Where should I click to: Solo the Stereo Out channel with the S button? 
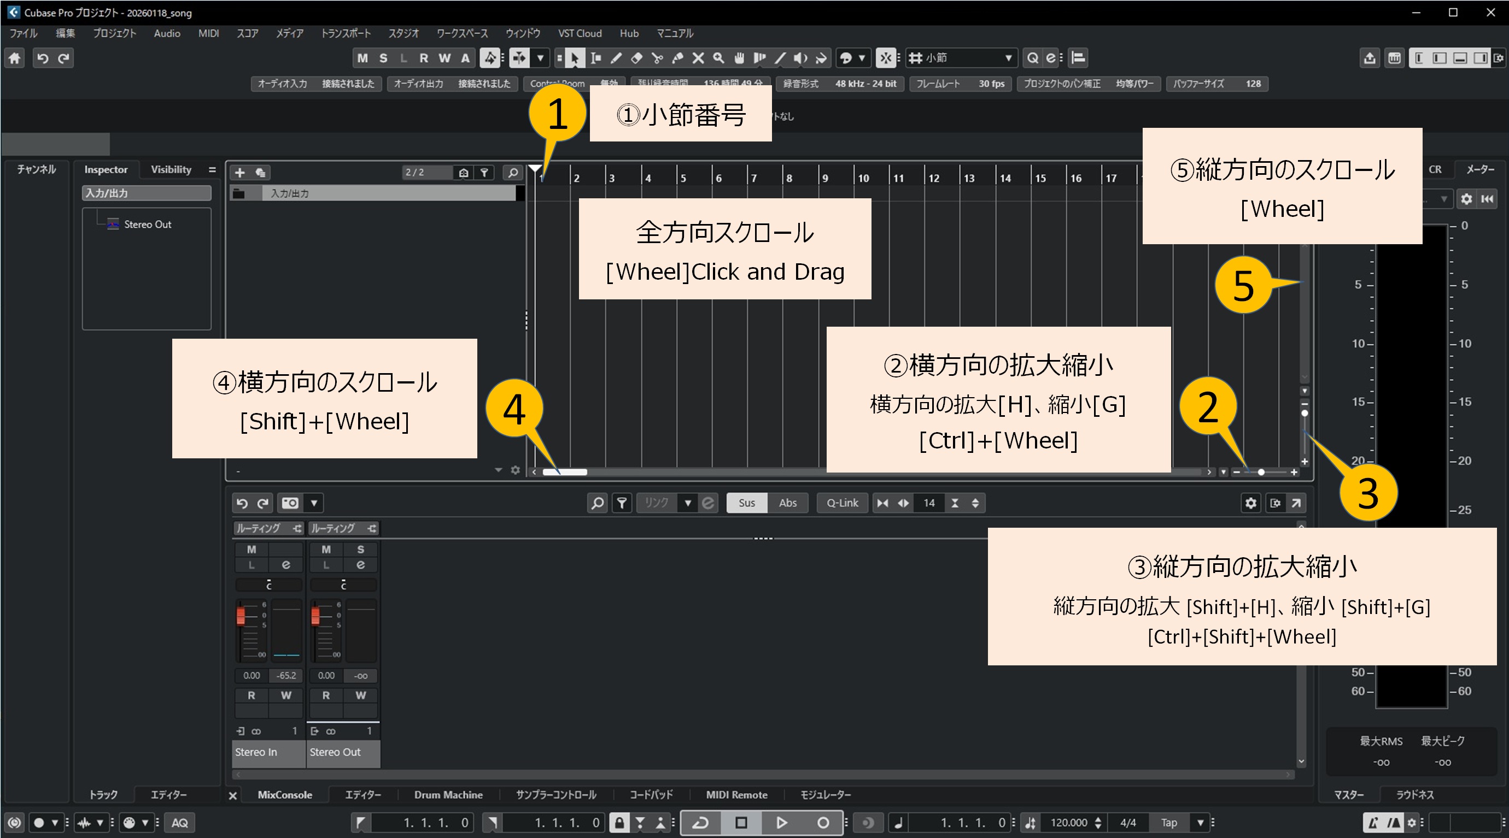click(x=361, y=549)
